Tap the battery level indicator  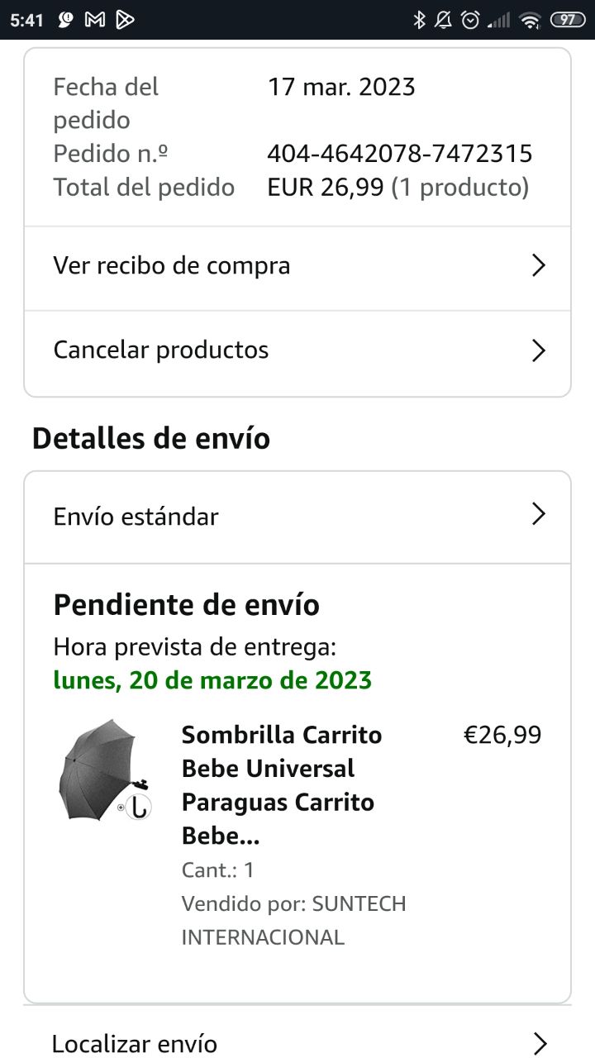pyautogui.click(x=567, y=20)
